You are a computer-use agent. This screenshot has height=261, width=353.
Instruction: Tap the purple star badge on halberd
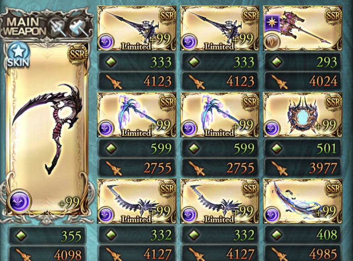click(x=272, y=23)
